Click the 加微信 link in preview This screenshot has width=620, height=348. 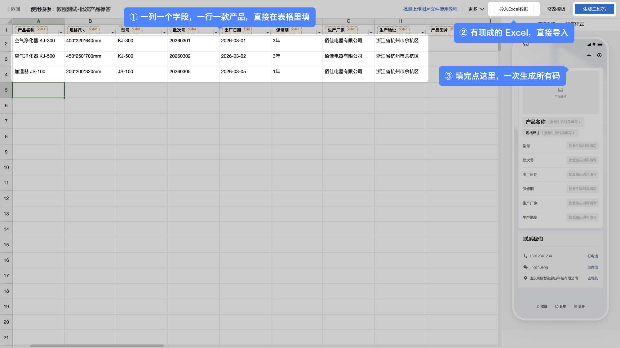pos(592,267)
